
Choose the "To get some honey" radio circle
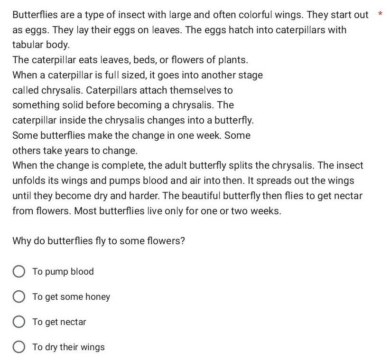(x=19, y=297)
